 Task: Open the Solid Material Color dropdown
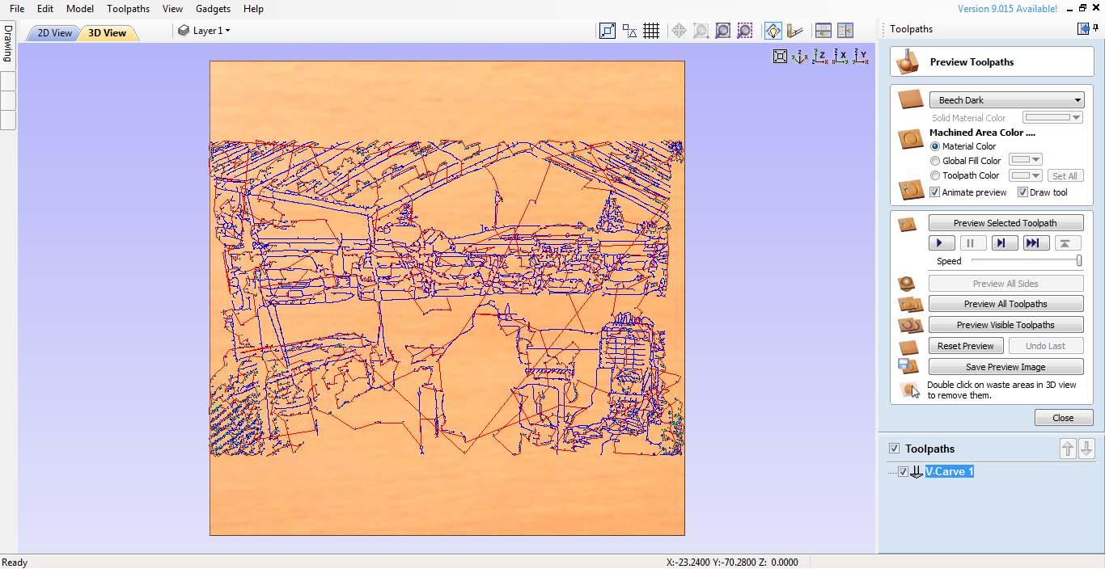point(1052,118)
